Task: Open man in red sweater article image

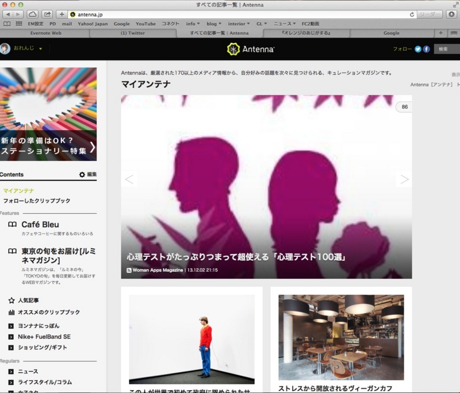Action: (191, 340)
